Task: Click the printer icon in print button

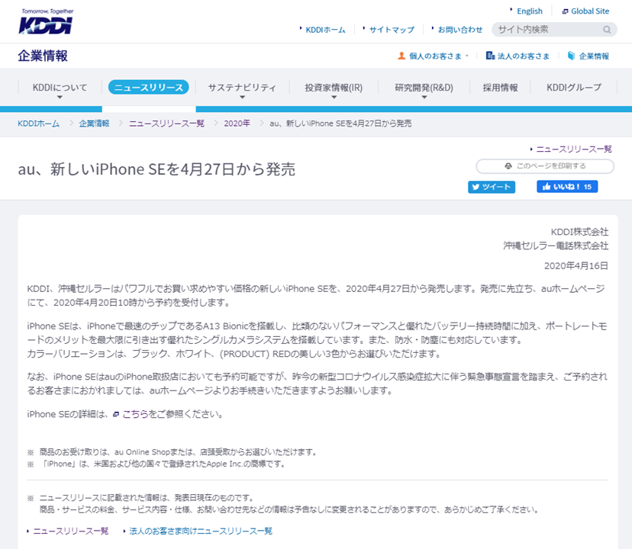Action: [508, 166]
